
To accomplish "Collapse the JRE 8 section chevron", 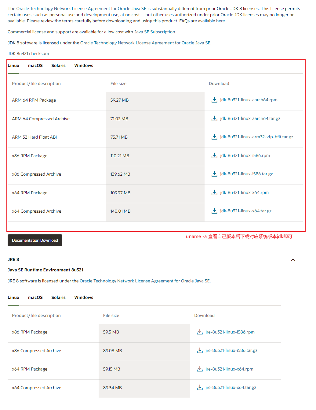I will click(x=293, y=260).
